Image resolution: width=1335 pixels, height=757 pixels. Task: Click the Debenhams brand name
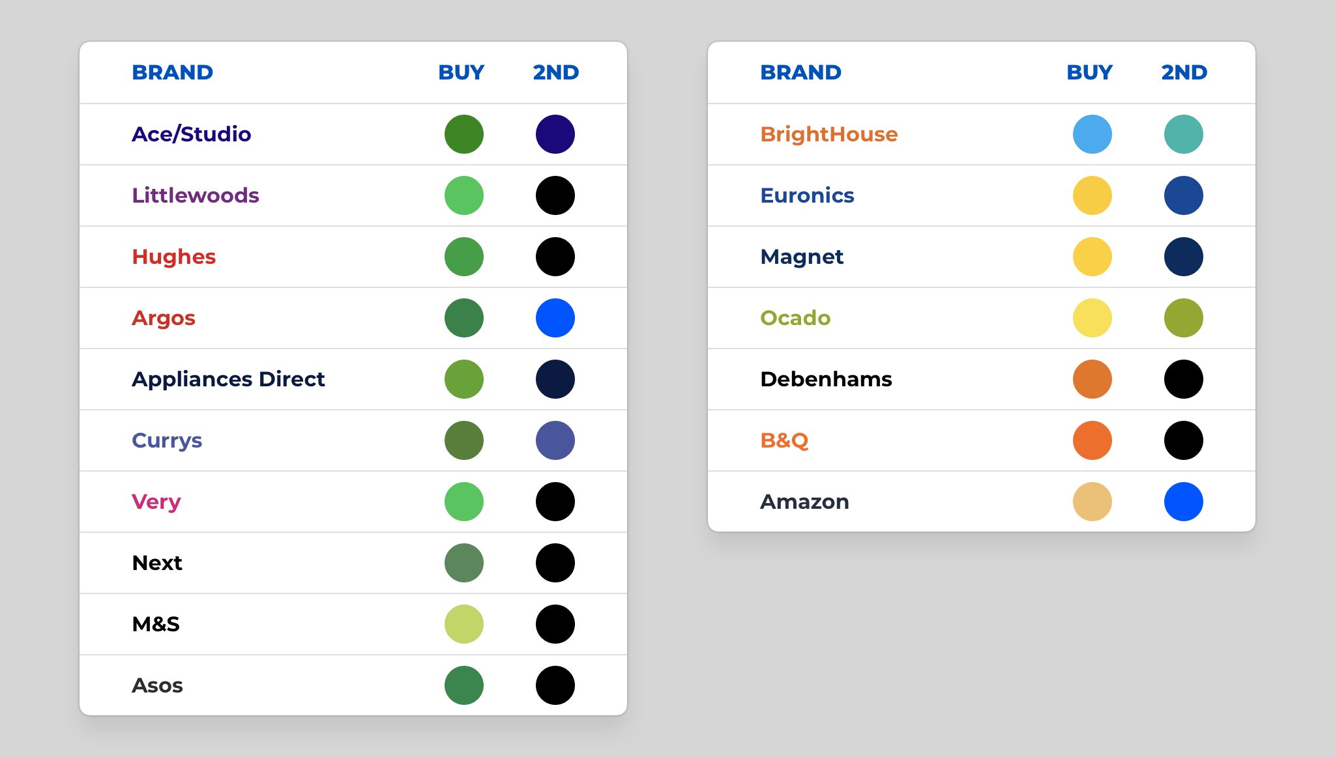(x=826, y=379)
